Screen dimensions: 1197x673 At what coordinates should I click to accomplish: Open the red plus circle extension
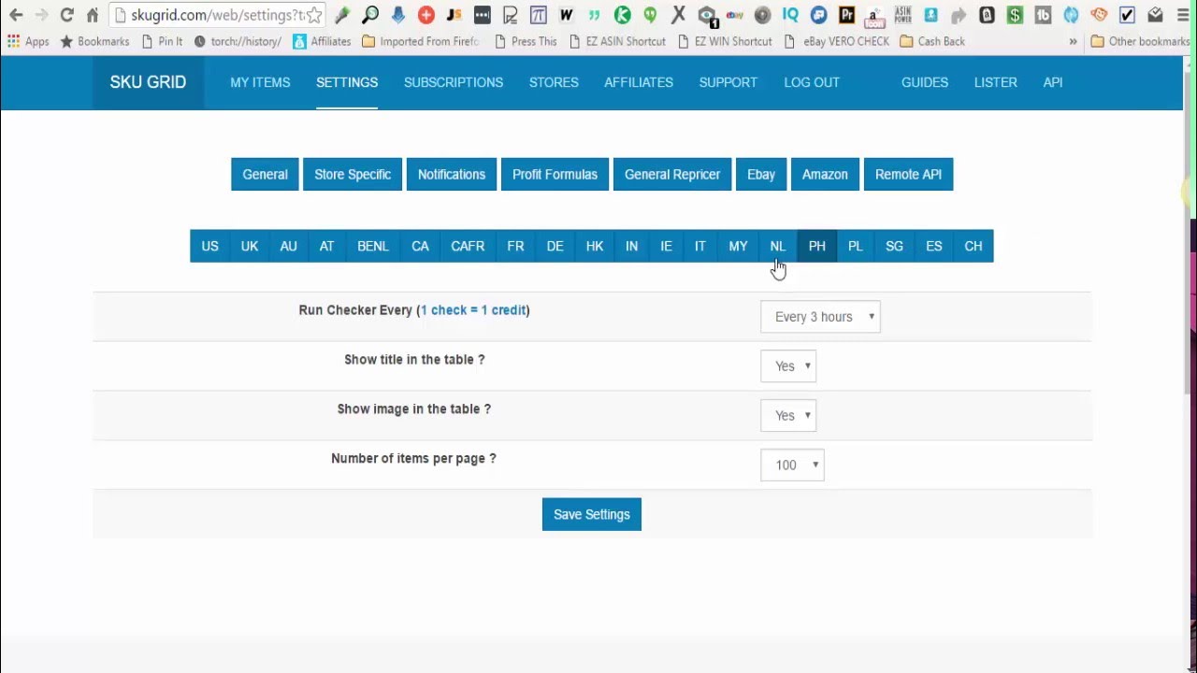[x=426, y=15]
